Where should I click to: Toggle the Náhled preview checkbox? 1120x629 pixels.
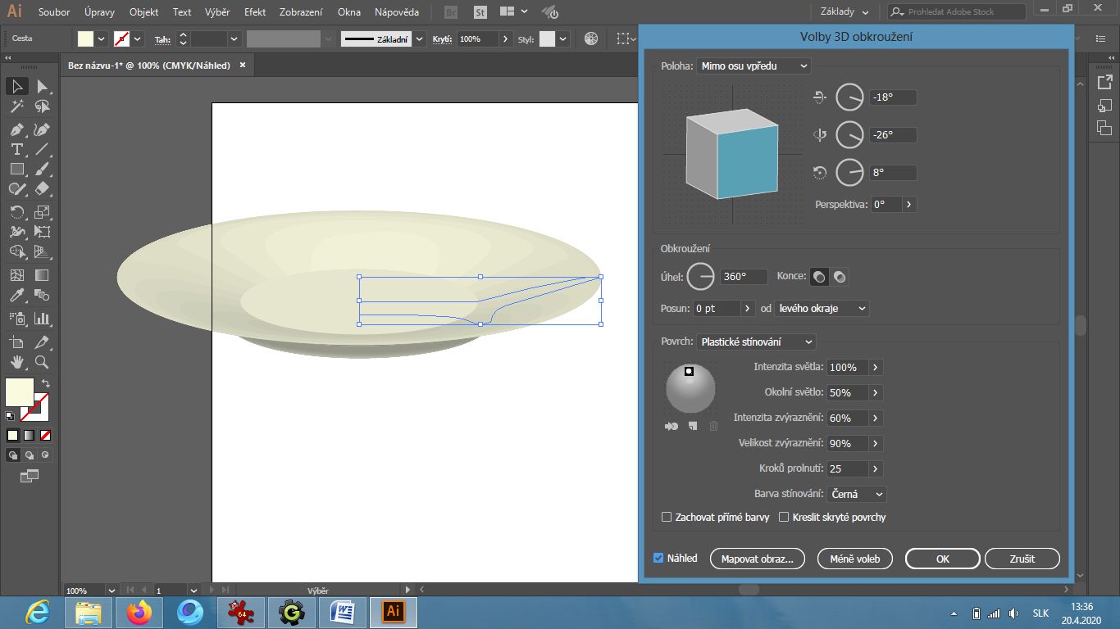[x=658, y=559]
